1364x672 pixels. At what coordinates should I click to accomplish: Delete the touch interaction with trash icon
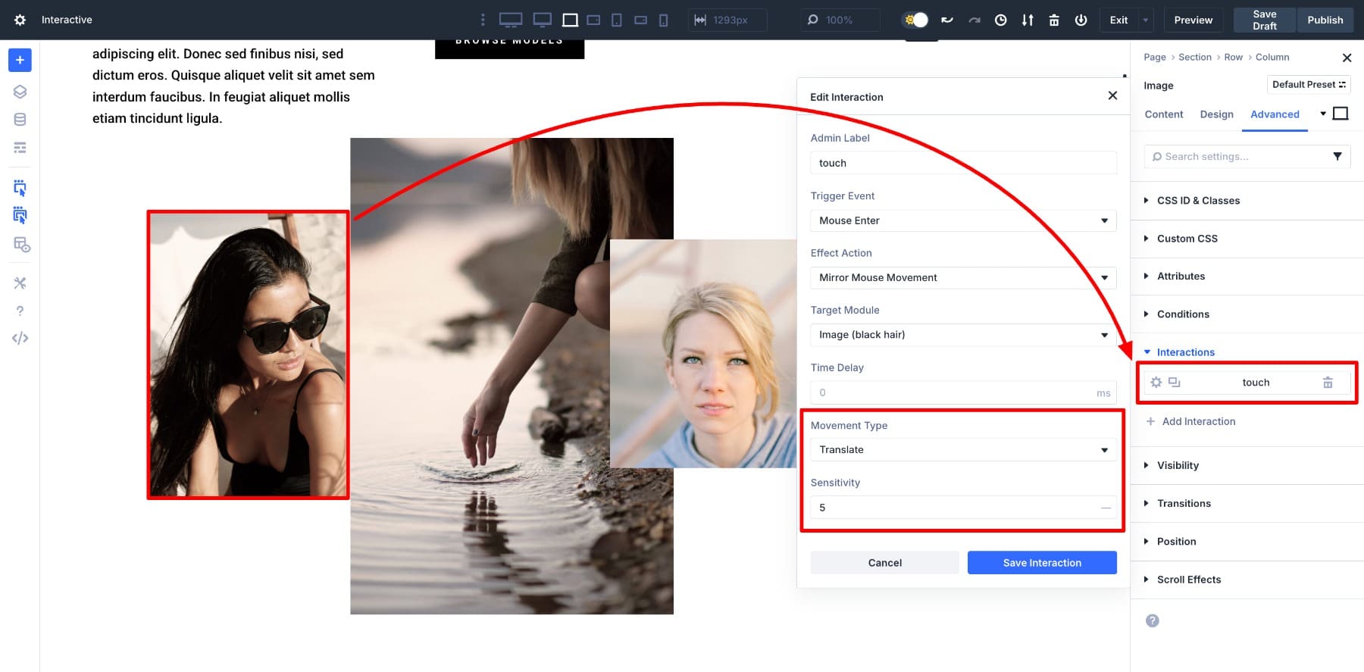1327,383
